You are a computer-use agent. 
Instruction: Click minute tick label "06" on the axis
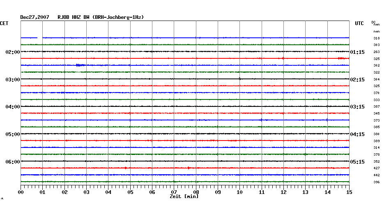pyautogui.click(x=152, y=192)
